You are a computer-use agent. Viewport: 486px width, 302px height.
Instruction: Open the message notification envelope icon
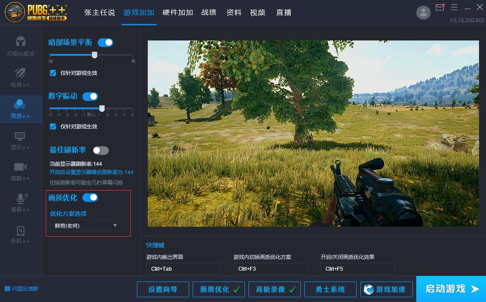(439, 7)
